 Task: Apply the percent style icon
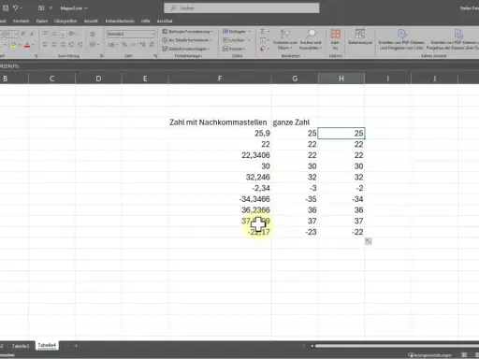point(124,45)
